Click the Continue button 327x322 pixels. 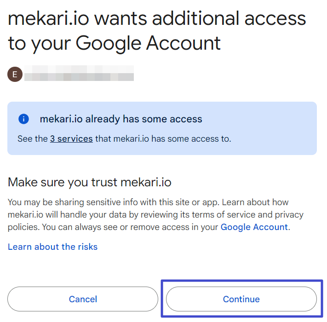241,299
